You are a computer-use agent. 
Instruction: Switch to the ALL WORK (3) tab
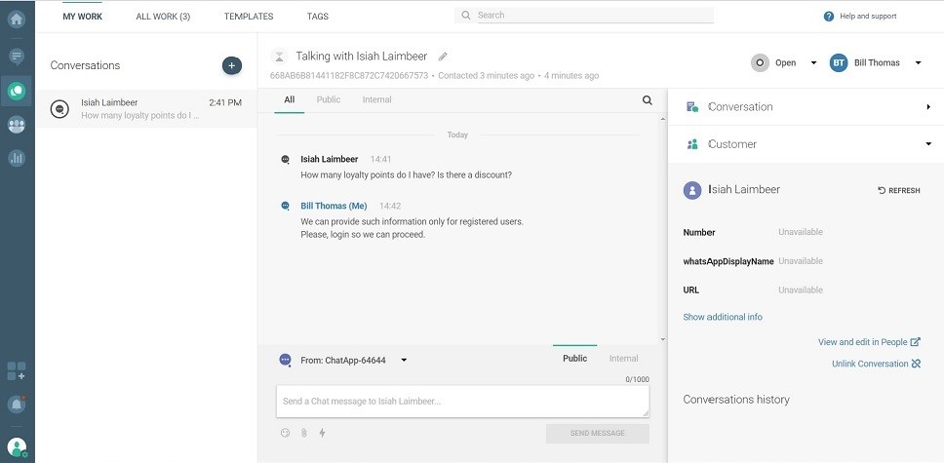point(163,17)
